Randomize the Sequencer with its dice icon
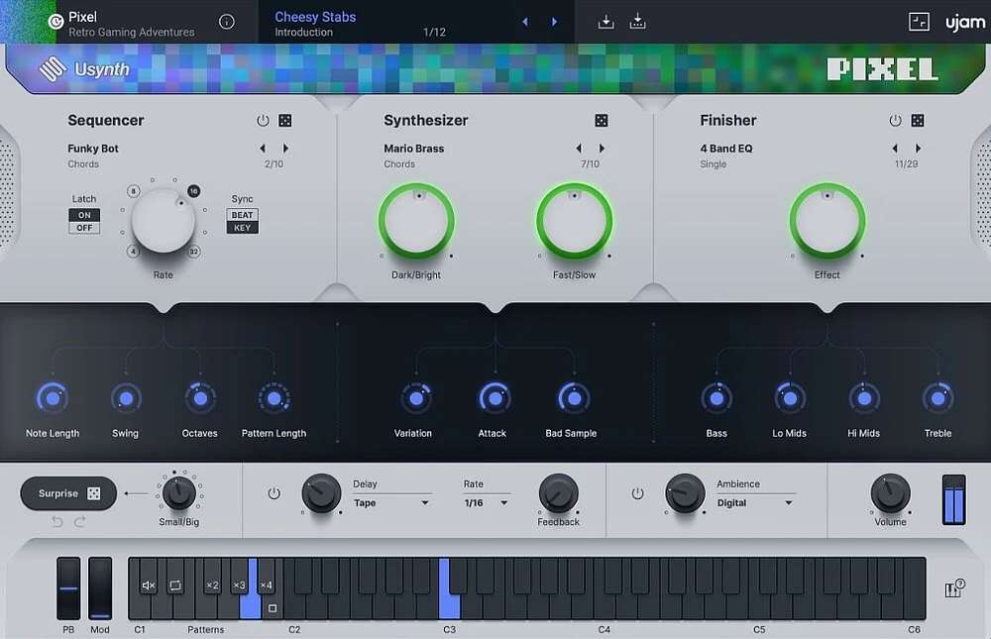Screen dimensions: 991x639 coord(285,121)
